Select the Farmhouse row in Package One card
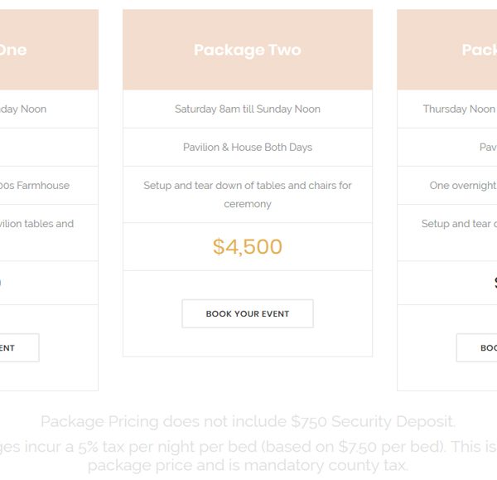The width and height of the screenshot is (497, 480). tap(49, 185)
